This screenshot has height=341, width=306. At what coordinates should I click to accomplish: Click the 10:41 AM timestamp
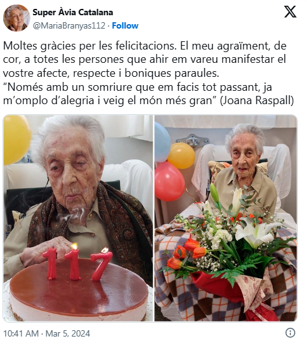tap(21, 333)
